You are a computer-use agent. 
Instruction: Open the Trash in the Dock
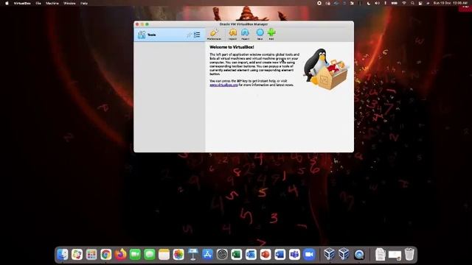(x=409, y=255)
